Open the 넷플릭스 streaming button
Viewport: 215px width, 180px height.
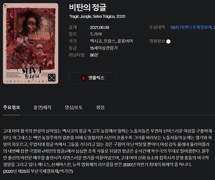pos(92,78)
